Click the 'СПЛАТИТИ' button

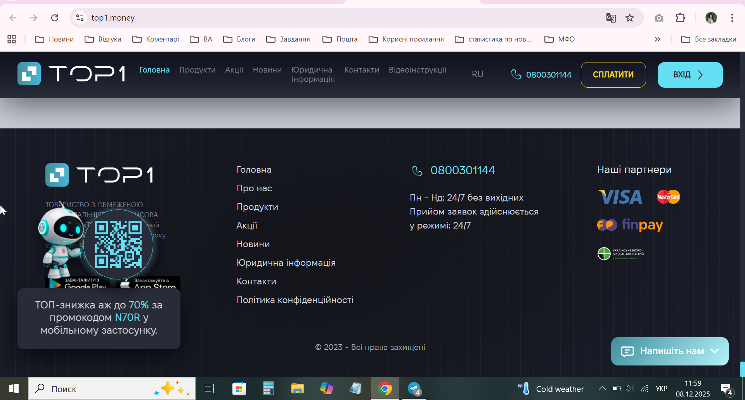613,75
